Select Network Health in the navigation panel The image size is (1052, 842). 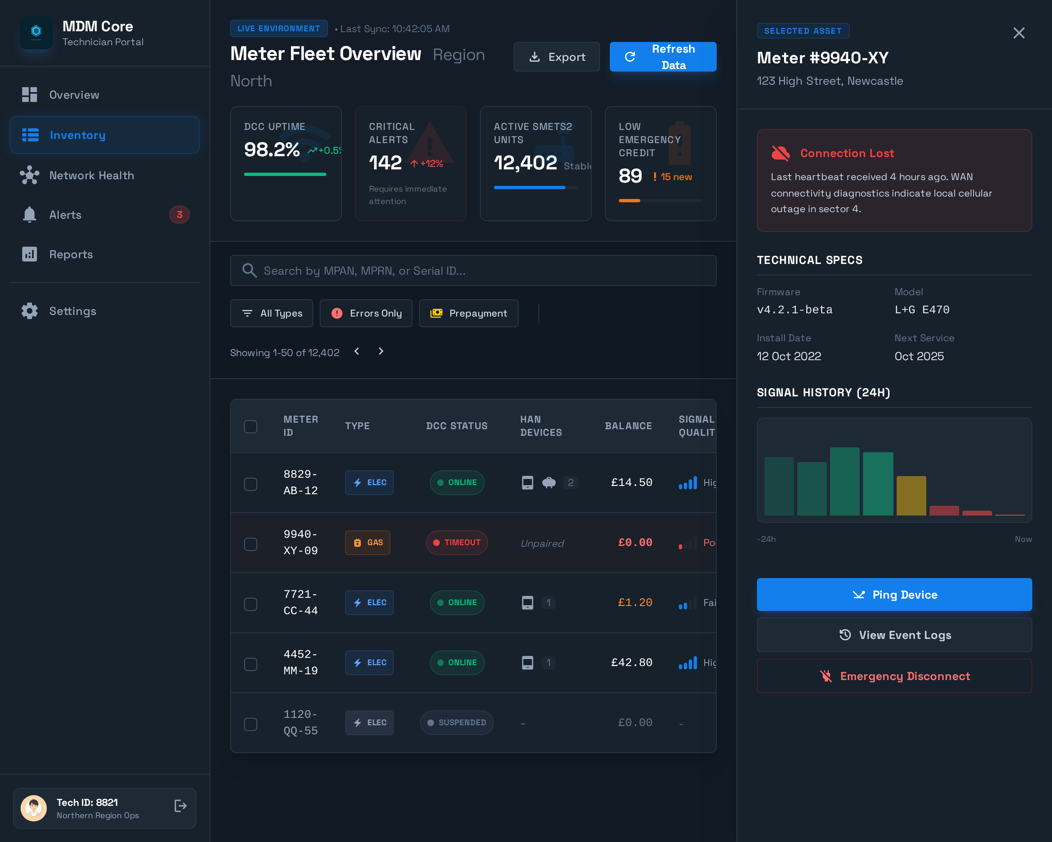tap(91, 175)
